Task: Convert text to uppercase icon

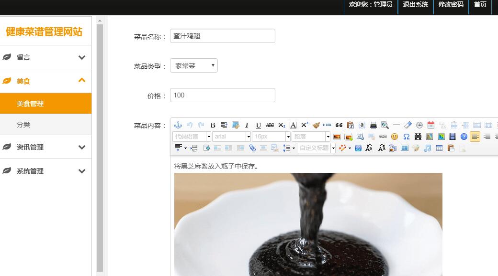Action: tap(369, 148)
